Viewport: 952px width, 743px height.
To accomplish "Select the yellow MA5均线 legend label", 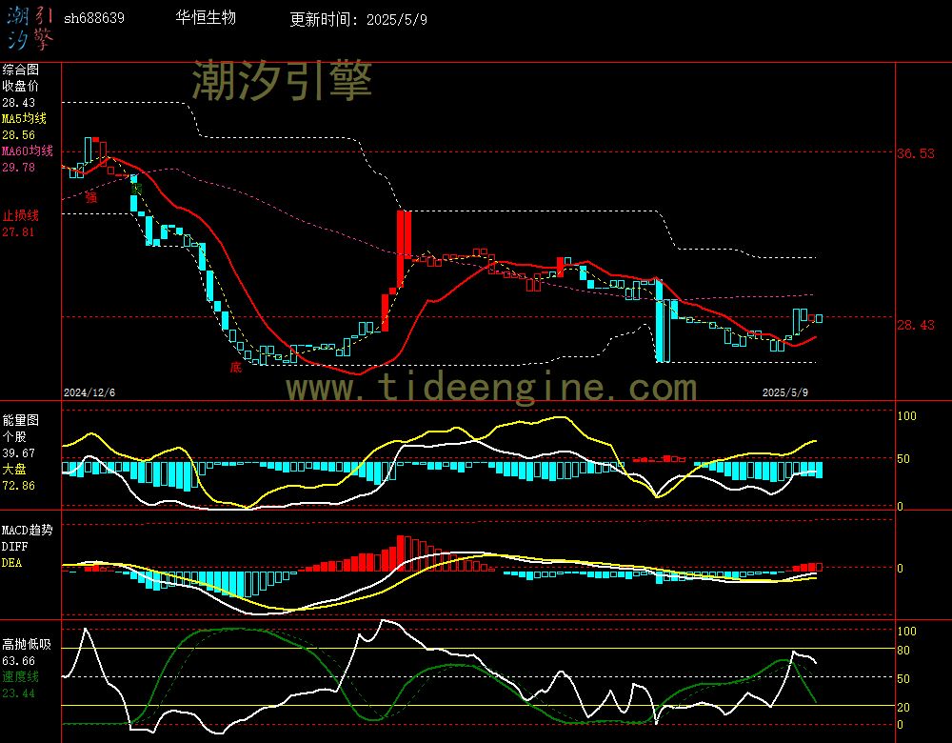I will pos(24,118).
